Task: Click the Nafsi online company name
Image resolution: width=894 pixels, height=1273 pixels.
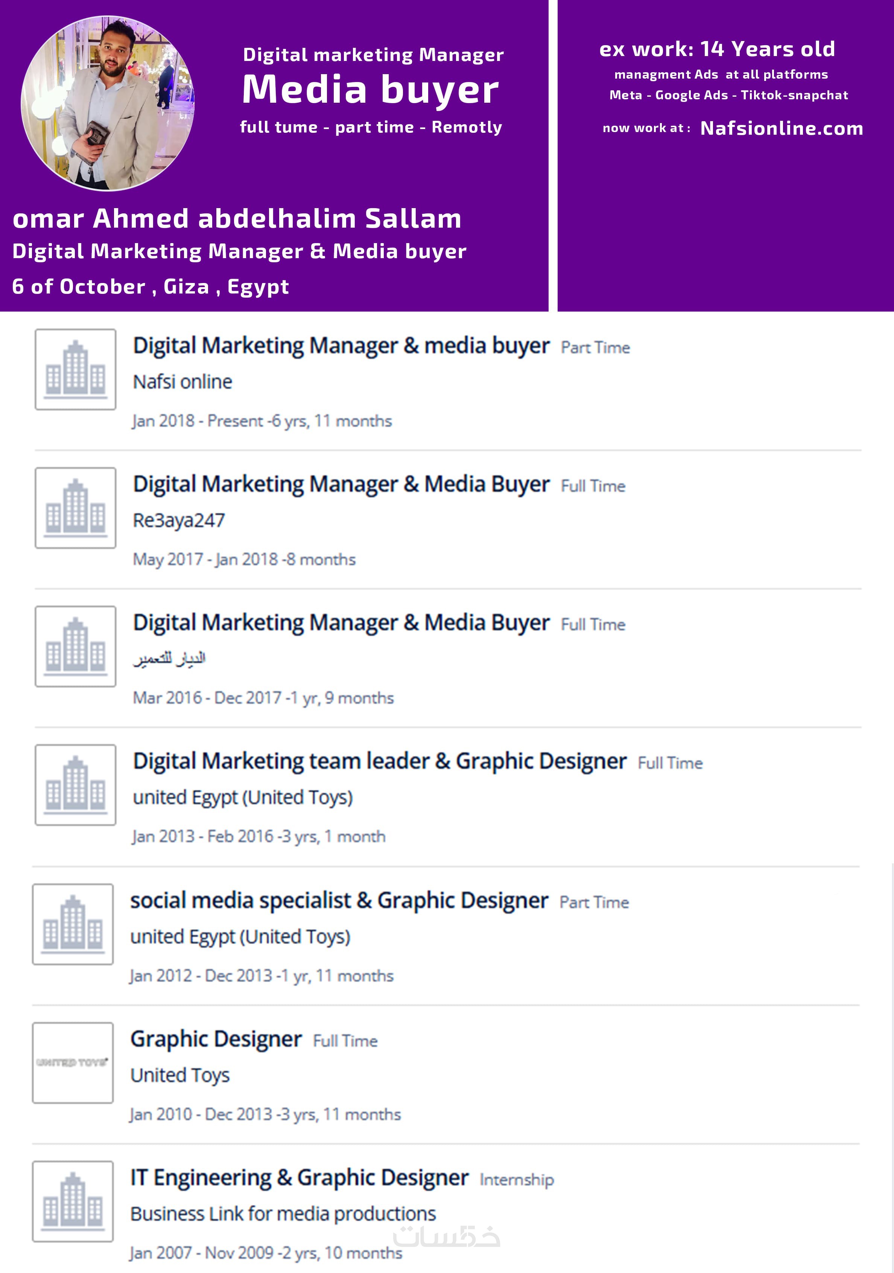Action: click(182, 382)
